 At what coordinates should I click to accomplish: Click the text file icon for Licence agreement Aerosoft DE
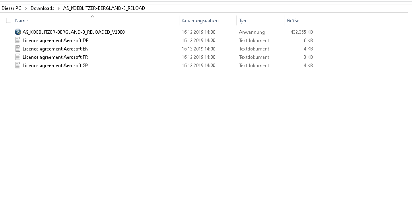(18, 41)
